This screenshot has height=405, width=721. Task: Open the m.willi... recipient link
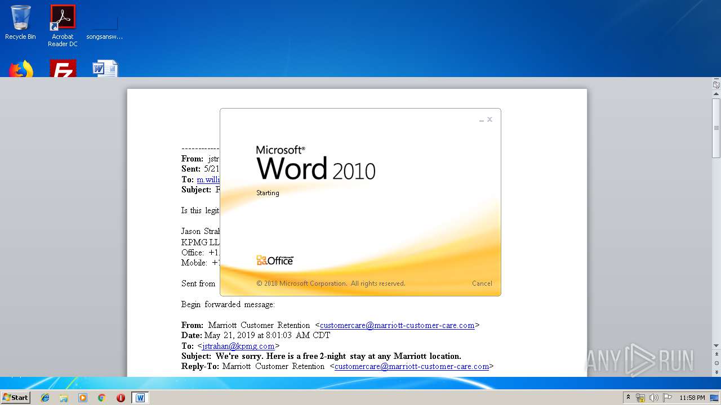click(x=208, y=179)
